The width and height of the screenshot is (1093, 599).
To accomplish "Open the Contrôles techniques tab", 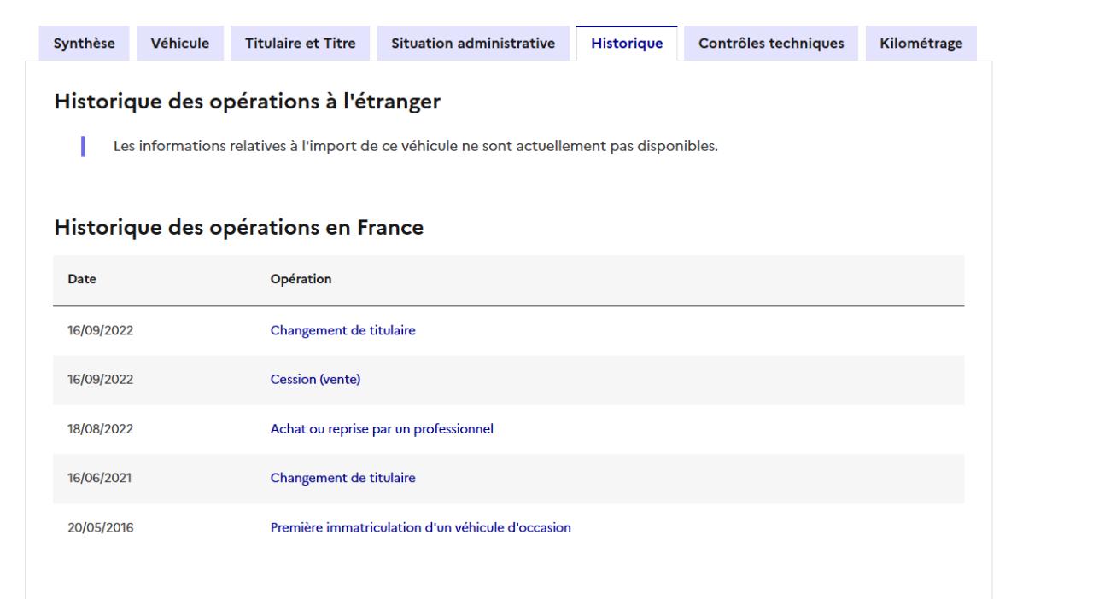I will click(771, 43).
